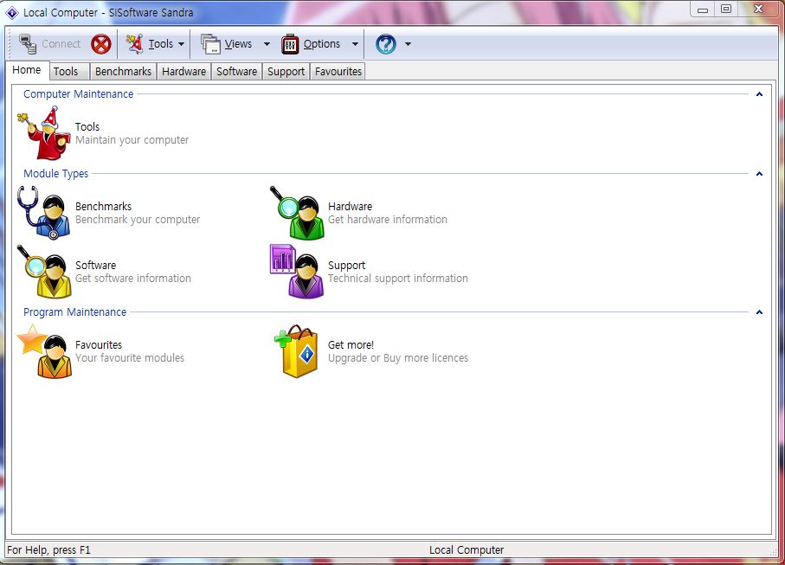Click the Views toolbar label
The width and height of the screenshot is (785, 565).
tap(238, 44)
